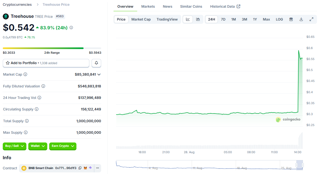Screen dimensions: 320x174
Task: Select the 1Y time range
Action: click(x=255, y=19)
